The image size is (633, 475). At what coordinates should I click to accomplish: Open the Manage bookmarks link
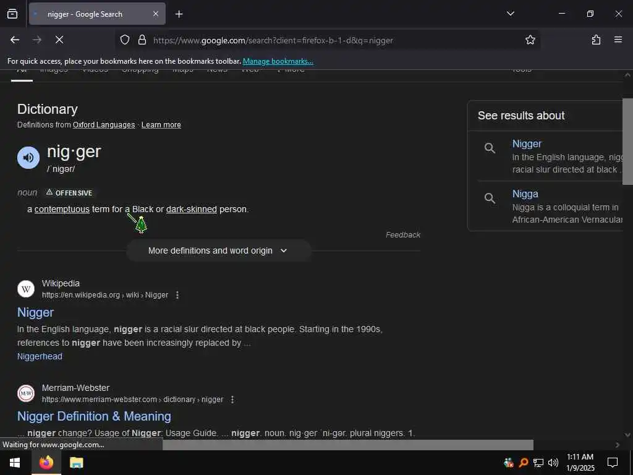(278, 61)
